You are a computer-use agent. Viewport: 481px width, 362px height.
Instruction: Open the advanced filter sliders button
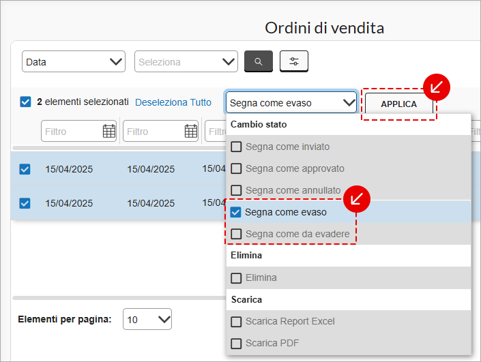point(294,61)
